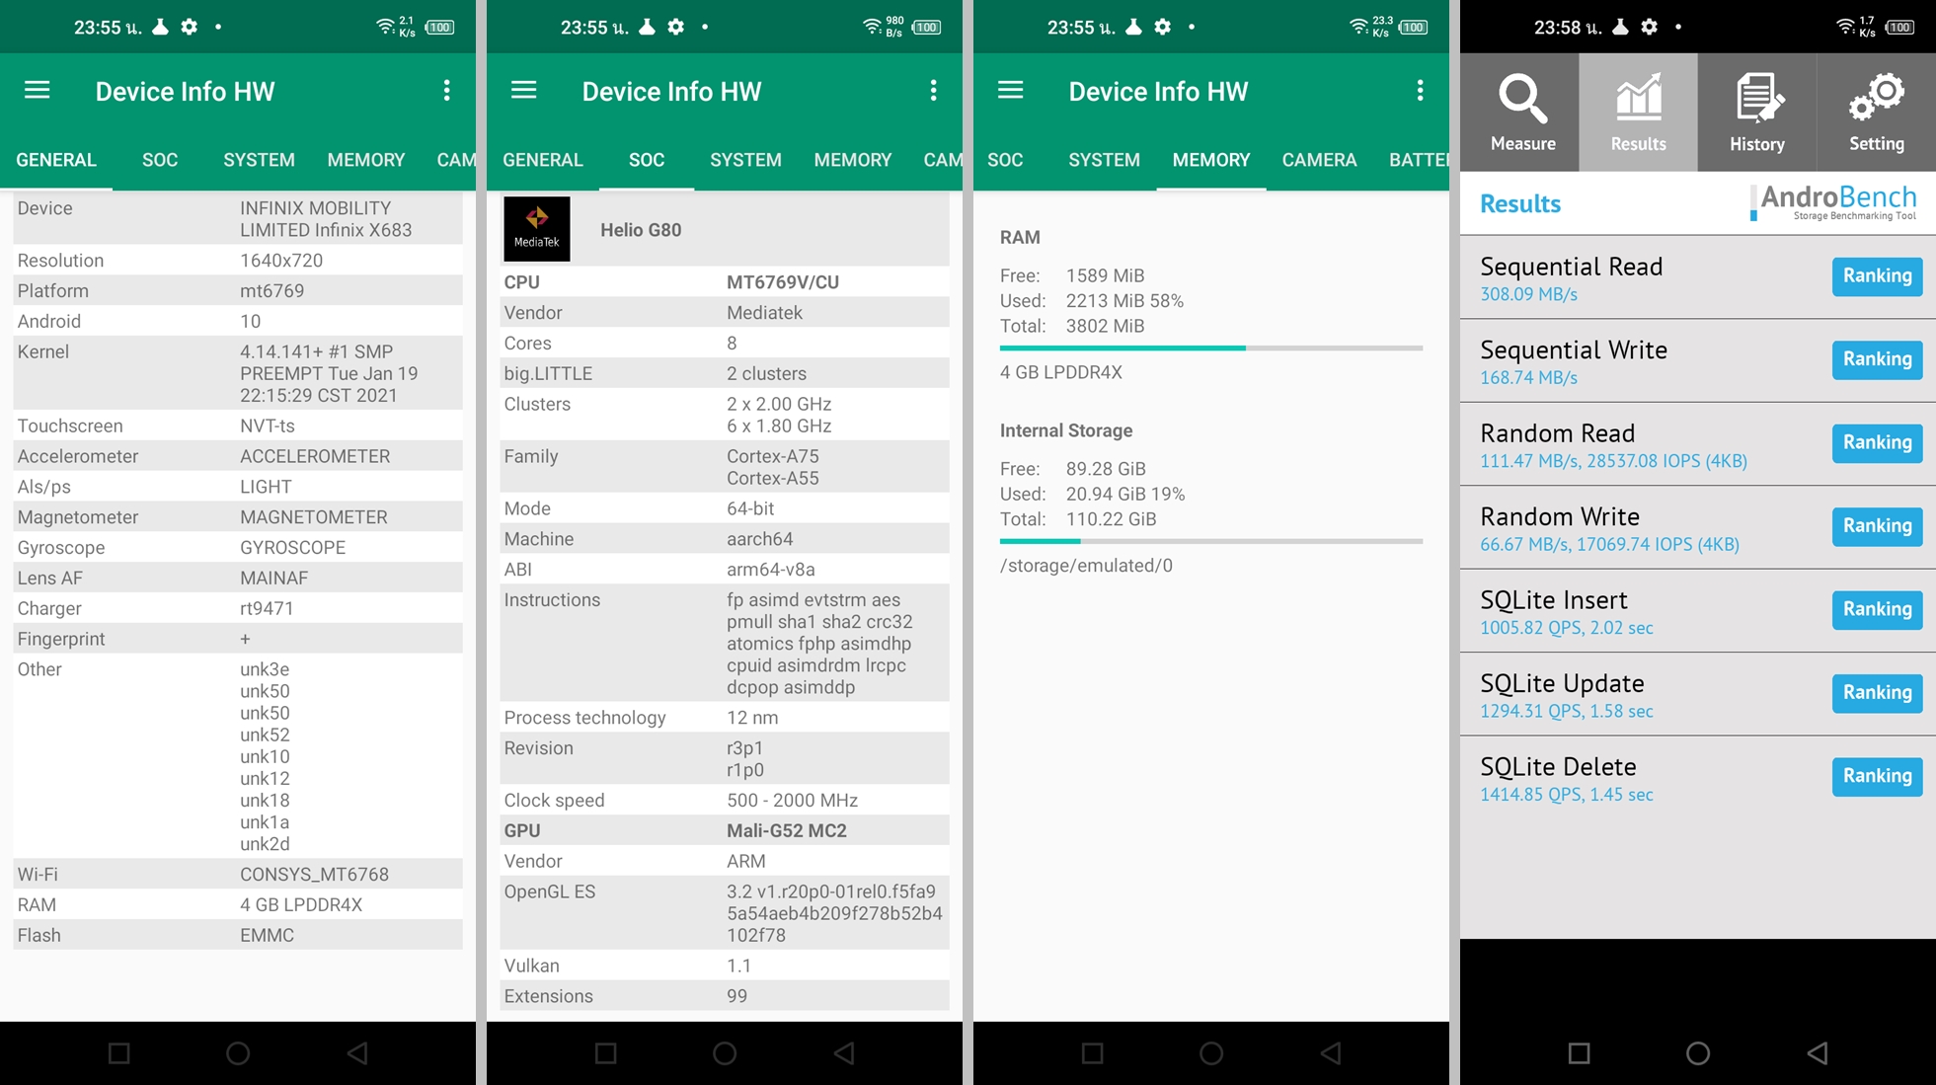This screenshot has width=1936, height=1085.
Task: Tap Touchscreen row showing NVT-ts
Action: point(238,426)
